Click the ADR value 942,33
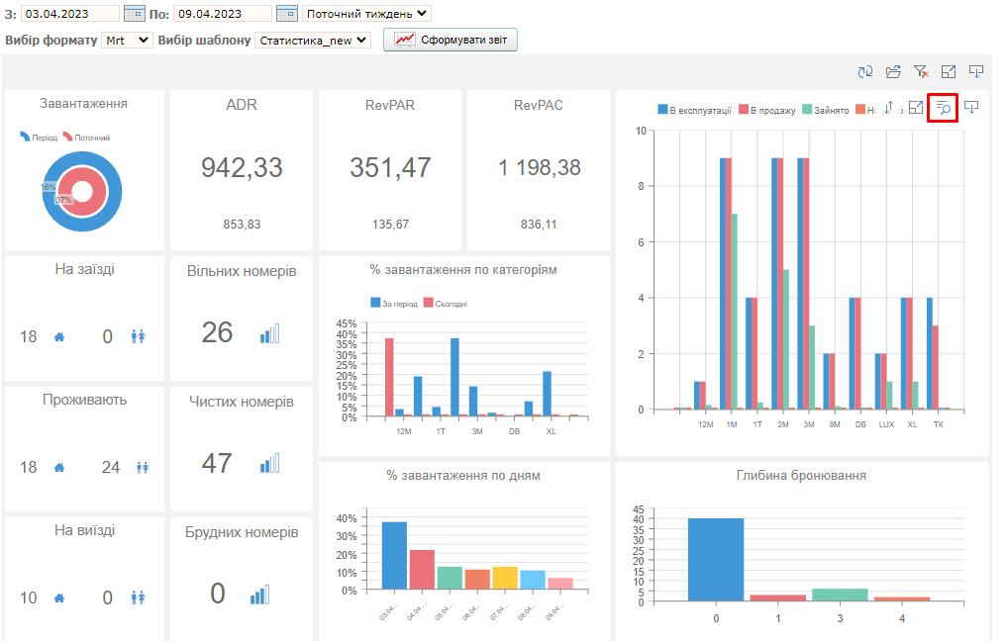The height and width of the screenshot is (643, 1007). [x=242, y=167]
